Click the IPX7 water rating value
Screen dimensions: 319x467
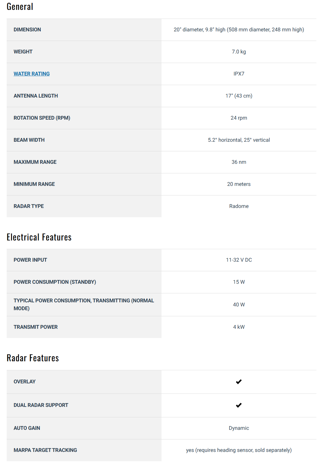pos(239,74)
